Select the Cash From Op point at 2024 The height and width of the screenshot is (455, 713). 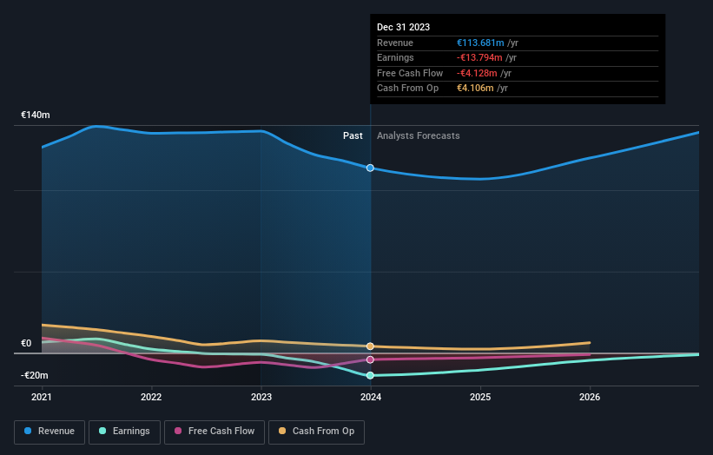pyautogui.click(x=370, y=346)
